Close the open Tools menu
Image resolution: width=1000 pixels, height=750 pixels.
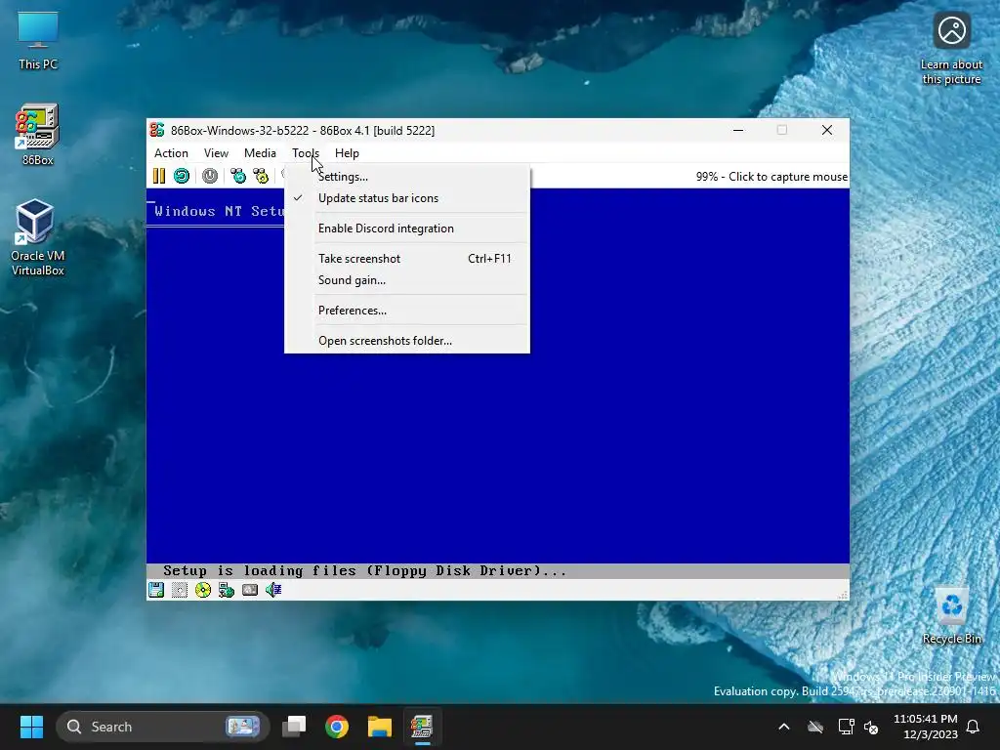point(306,153)
